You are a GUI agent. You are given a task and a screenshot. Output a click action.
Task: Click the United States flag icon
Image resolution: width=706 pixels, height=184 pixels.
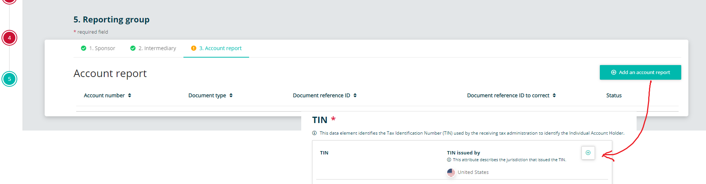point(451,172)
